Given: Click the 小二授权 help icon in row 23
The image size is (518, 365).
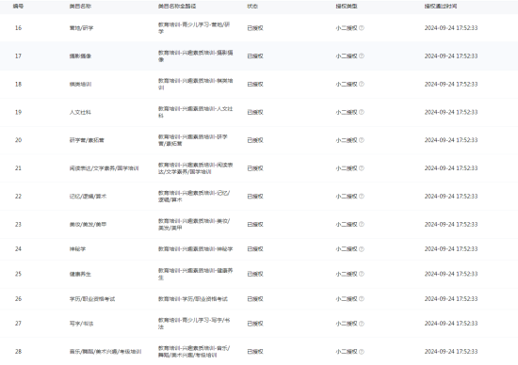Looking at the screenshot, I should pos(362,225).
